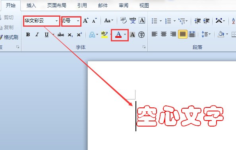
Task: Grow font size with large A icon
Action: coord(86,21)
